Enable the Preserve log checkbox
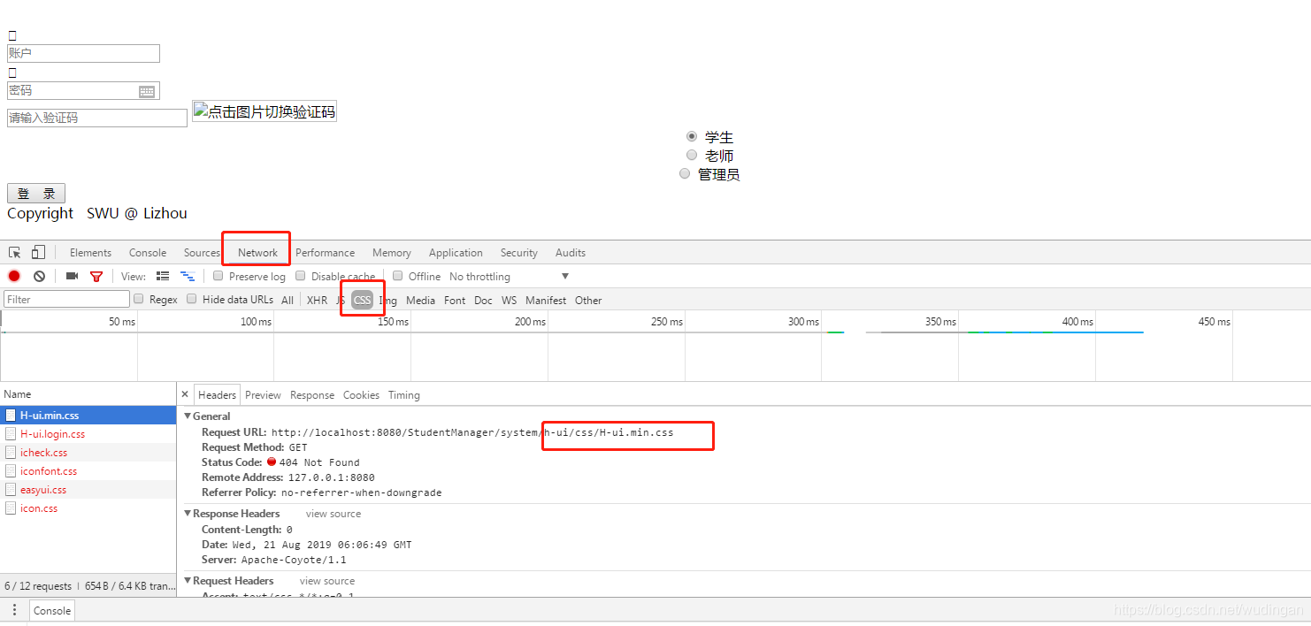1311x626 pixels. tap(218, 276)
